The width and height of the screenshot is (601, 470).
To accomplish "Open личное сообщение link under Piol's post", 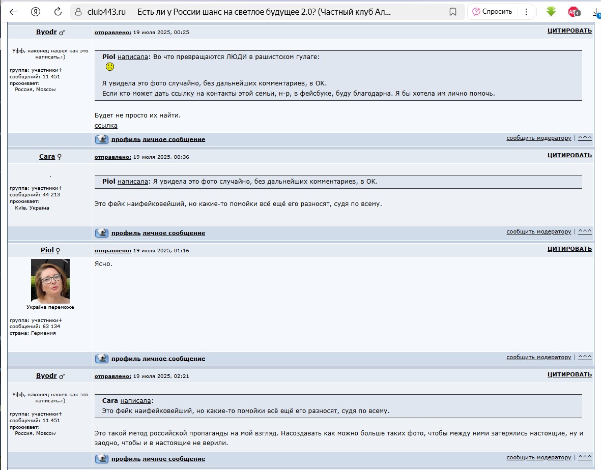I will [x=174, y=359].
